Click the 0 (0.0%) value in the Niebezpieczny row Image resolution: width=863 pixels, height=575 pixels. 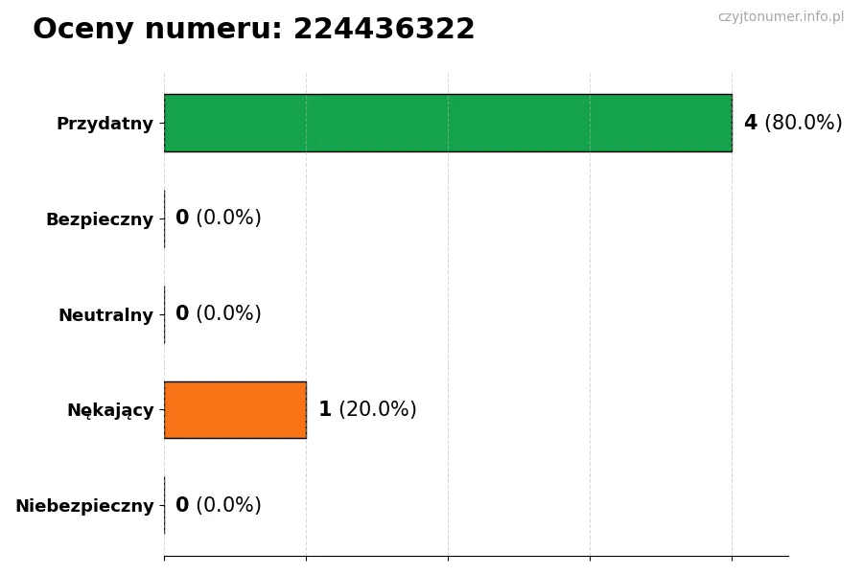tap(218, 506)
